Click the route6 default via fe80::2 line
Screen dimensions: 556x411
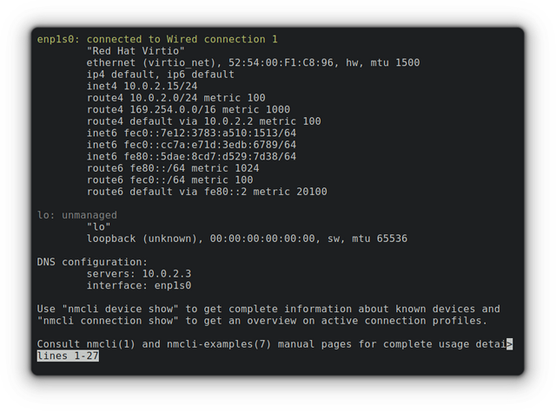pos(207,192)
